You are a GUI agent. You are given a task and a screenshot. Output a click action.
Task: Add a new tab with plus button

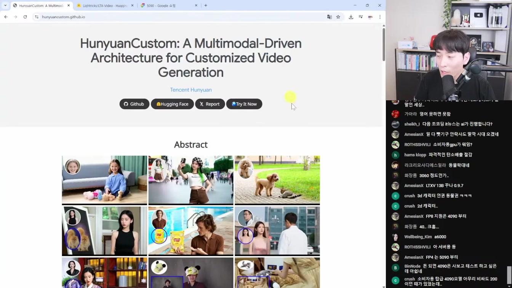pos(206,5)
